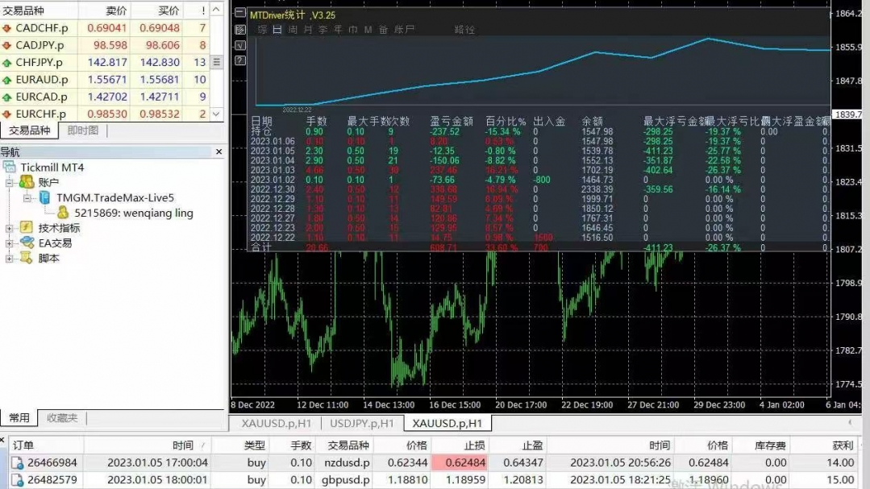Screen dimensions: 870x489
Task: Click the 脚本 scripts icon
Action: pos(26,259)
